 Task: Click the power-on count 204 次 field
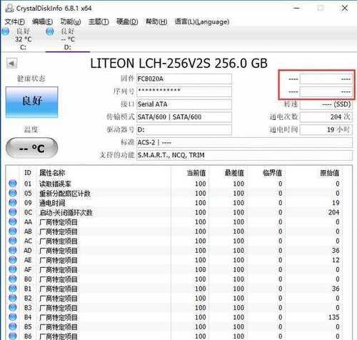click(x=326, y=117)
